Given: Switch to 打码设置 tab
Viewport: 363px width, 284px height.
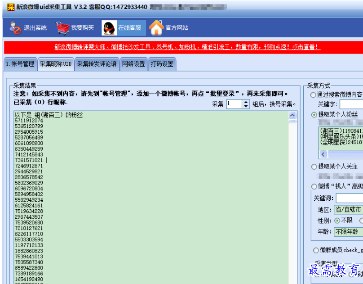Looking at the screenshot, I should (x=162, y=64).
